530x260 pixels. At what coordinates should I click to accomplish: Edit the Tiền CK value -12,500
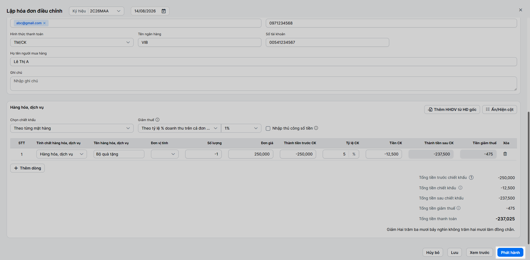tap(384, 154)
